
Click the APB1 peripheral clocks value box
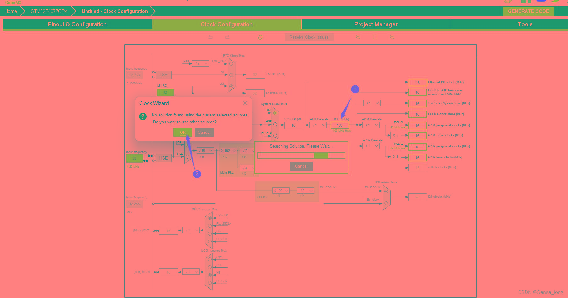click(x=418, y=126)
